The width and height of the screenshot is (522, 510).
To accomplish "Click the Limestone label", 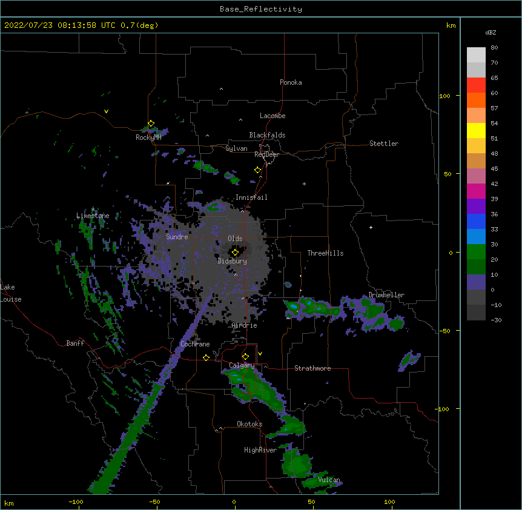I will pyautogui.click(x=93, y=216).
